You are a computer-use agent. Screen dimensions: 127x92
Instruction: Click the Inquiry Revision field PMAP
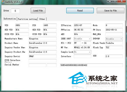click(x=43, y=56)
